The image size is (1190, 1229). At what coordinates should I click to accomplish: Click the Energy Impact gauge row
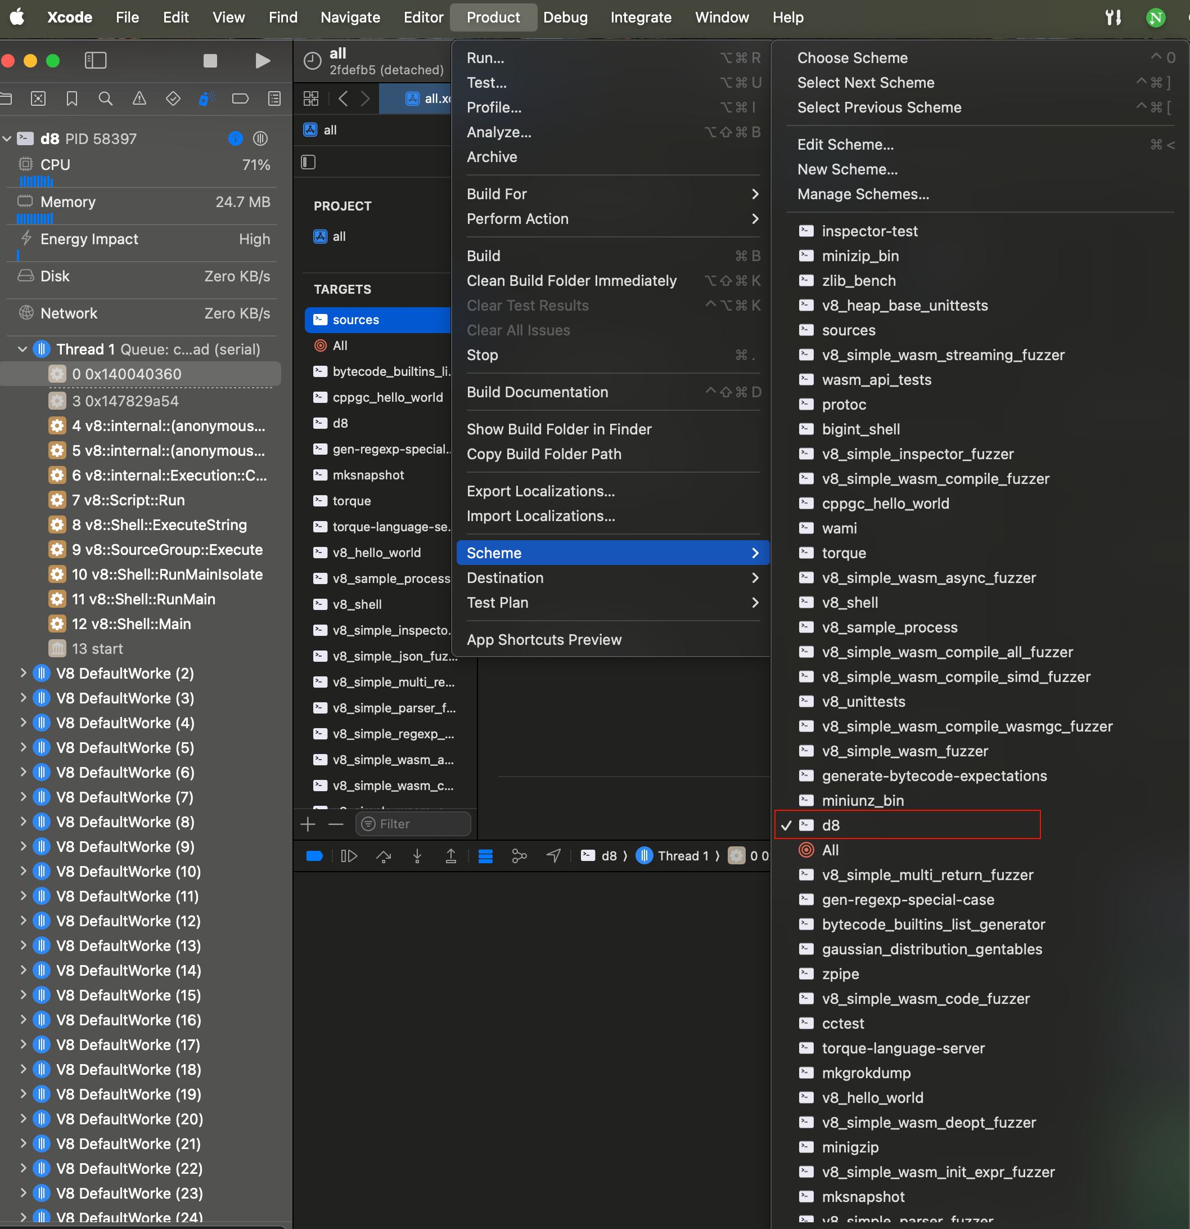141,245
